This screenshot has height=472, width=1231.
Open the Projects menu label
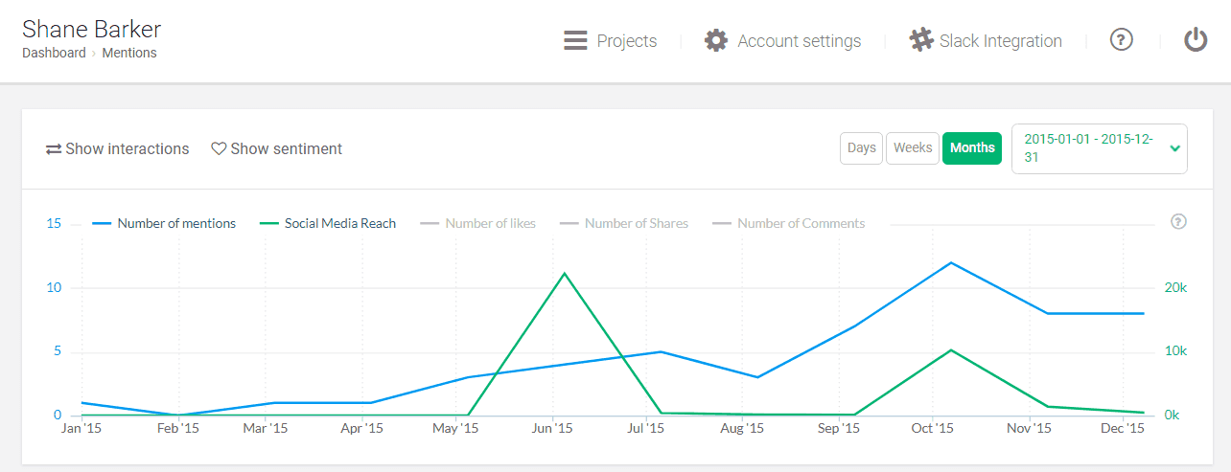coord(627,41)
